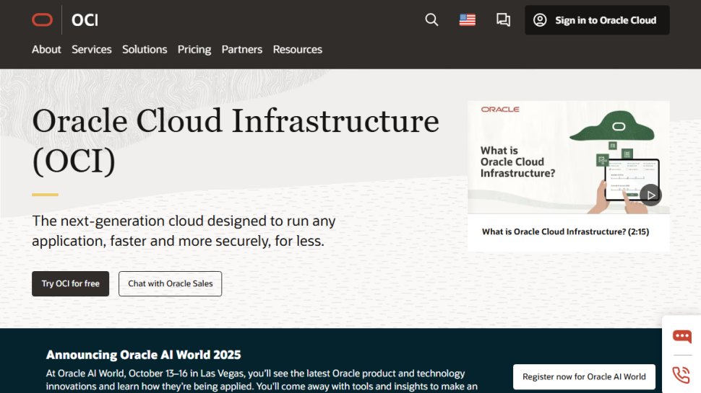Open the Solutions menu
Viewport: 701px width, 393px height.
(145, 50)
